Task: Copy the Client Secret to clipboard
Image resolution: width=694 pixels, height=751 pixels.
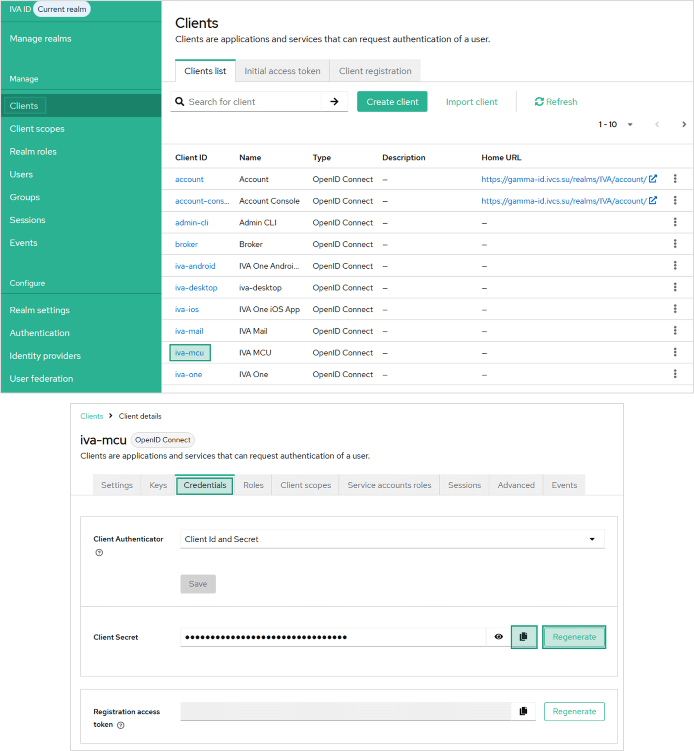Action: click(523, 637)
